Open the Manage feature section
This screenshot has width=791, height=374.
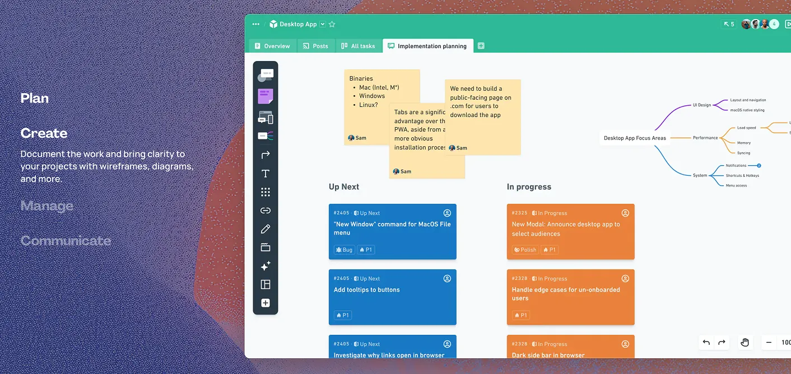pyautogui.click(x=47, y=206)
